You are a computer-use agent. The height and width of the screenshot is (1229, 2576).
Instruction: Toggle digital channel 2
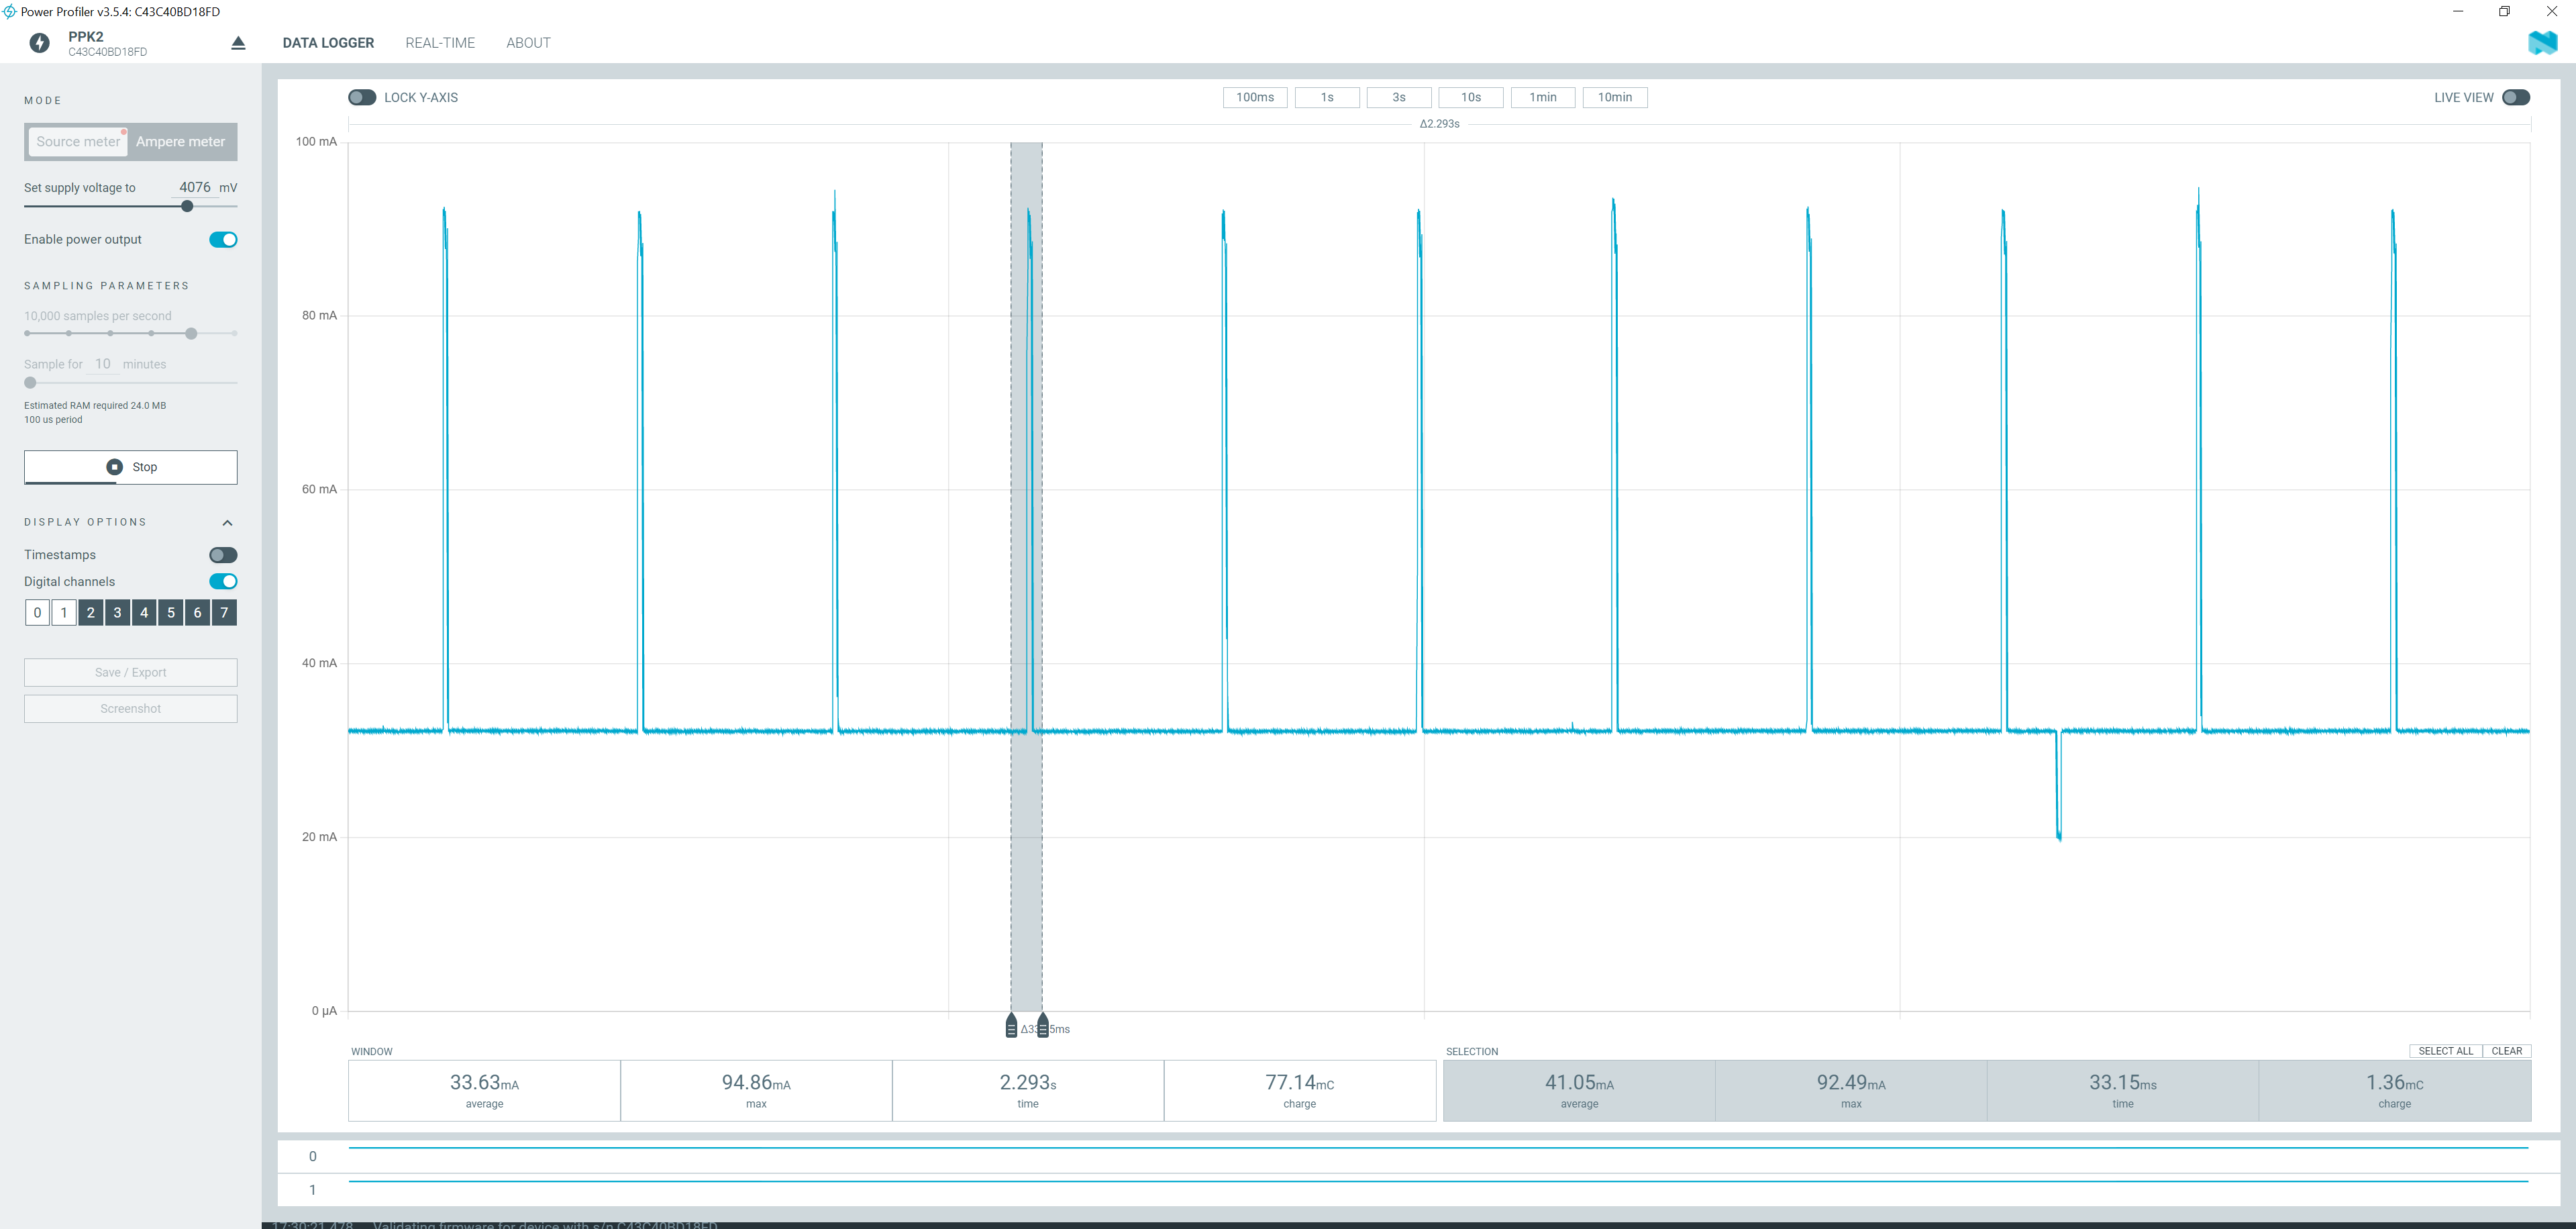91,613
